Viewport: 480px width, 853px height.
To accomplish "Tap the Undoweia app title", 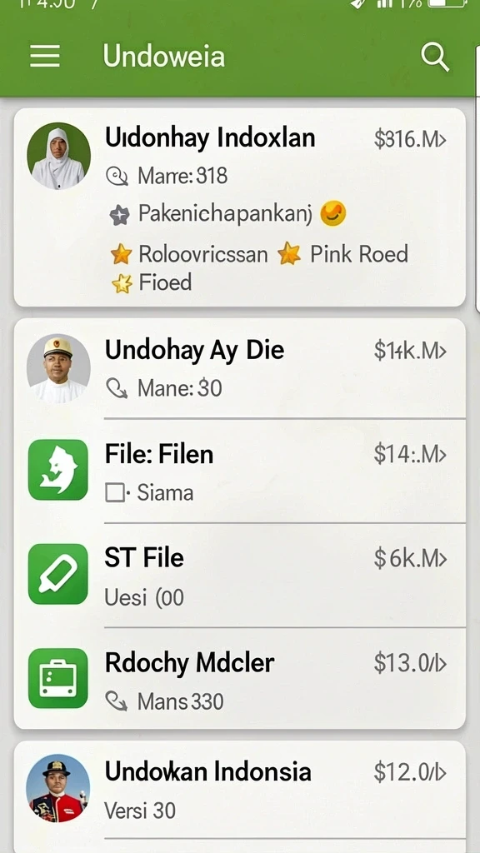I will tap(164, 56).
